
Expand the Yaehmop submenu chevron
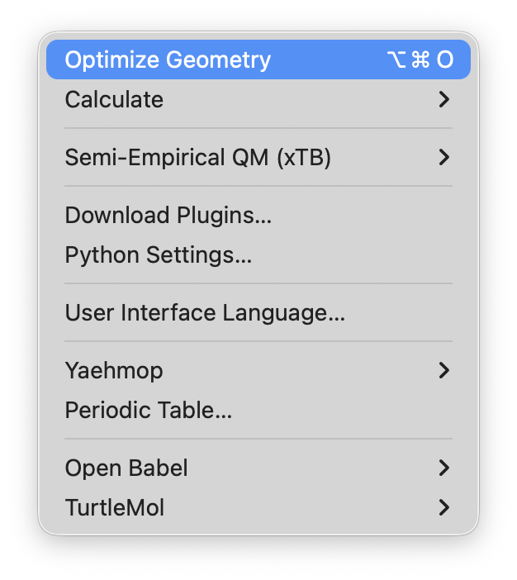(x=444, y=371)
